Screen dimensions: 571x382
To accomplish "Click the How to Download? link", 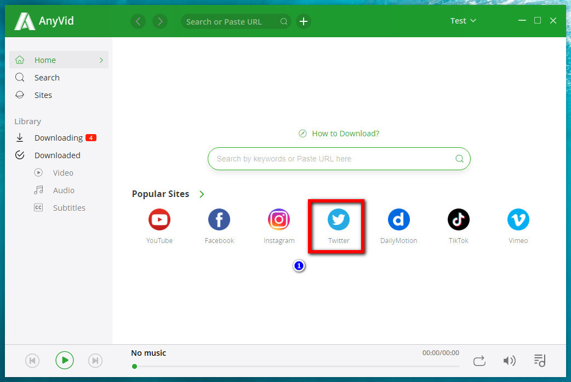I will [346, 134].
